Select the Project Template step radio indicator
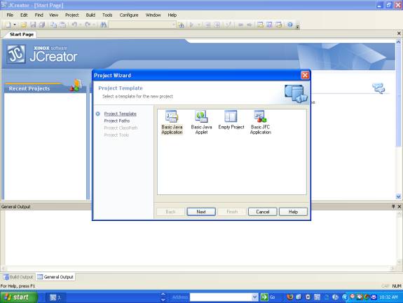This screenshot has height=303, width=403. pyautogui.click(x=98, y=114)
